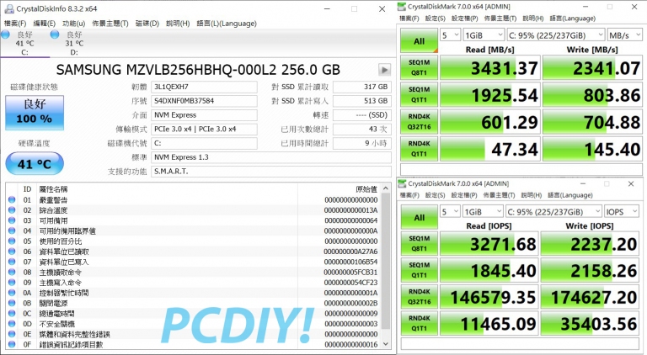Click the 3431.37 sequential read result

tap(490, 68)
